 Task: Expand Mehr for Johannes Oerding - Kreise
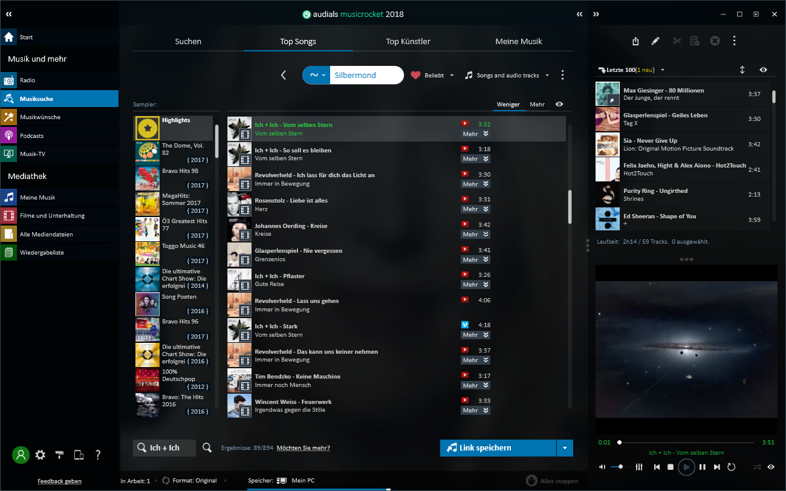tap(475, 234)
